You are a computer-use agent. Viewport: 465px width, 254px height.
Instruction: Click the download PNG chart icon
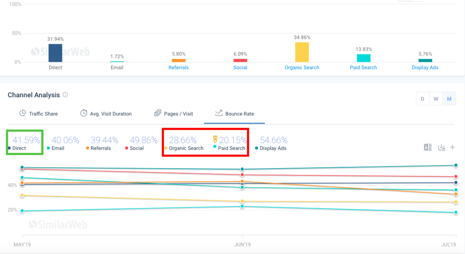[441, 147]
